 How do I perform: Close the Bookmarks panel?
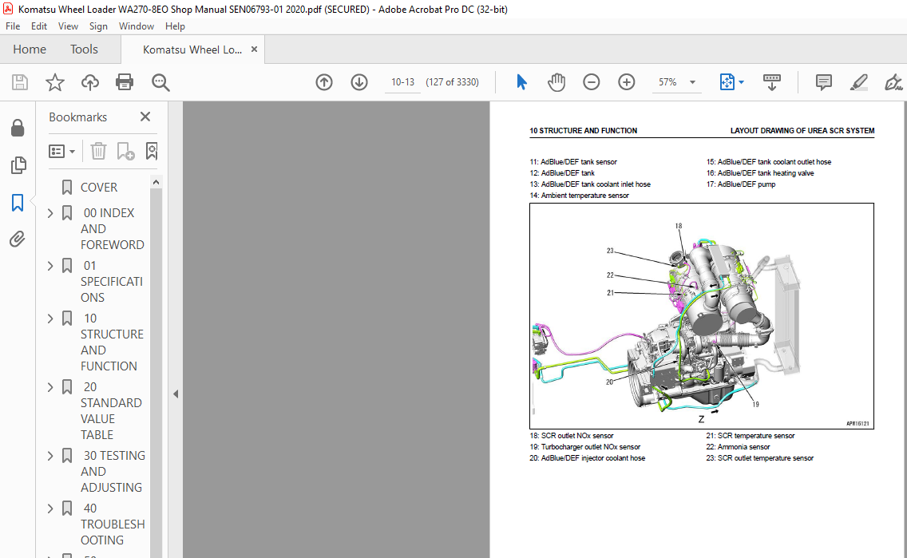point(145,117)
